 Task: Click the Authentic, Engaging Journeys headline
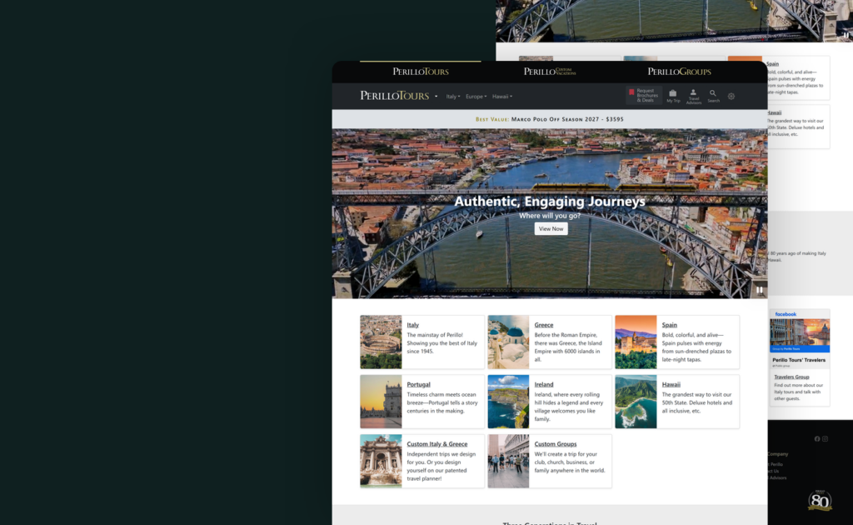click(x=550, y=202)
